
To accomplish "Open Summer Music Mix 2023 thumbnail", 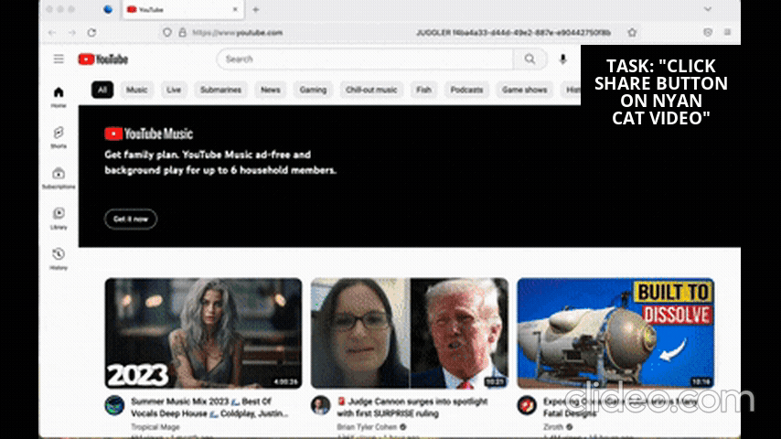I will (x=203, y=333).
